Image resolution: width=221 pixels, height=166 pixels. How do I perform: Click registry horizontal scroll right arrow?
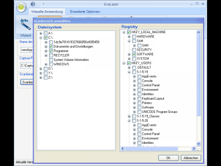click(194, 148)
